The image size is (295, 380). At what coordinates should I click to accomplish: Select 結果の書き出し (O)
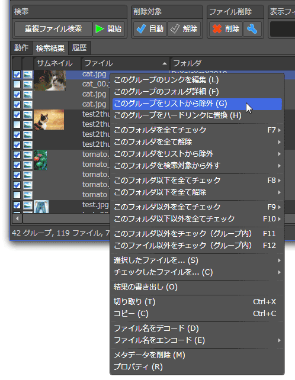coord(197,287)
